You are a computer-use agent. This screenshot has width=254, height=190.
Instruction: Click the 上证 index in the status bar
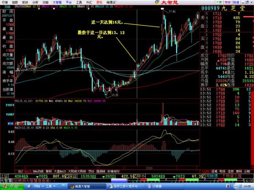click(x=4, y=176)
